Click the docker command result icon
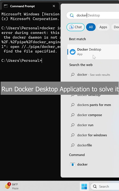The image size is (119, 191). click(73, 164)
